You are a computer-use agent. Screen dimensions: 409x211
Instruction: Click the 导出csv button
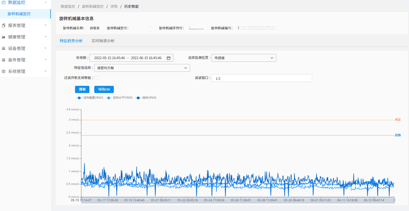pos(104,89)
